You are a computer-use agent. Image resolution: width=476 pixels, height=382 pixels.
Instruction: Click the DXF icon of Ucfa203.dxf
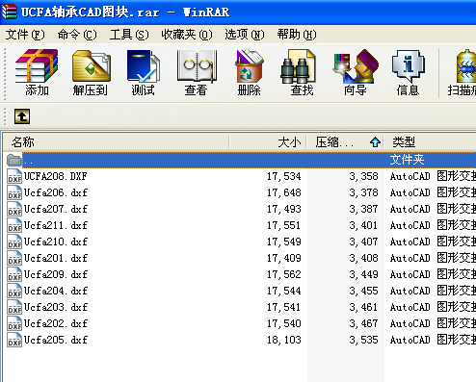pyautogui.click(x=14, y=307)
